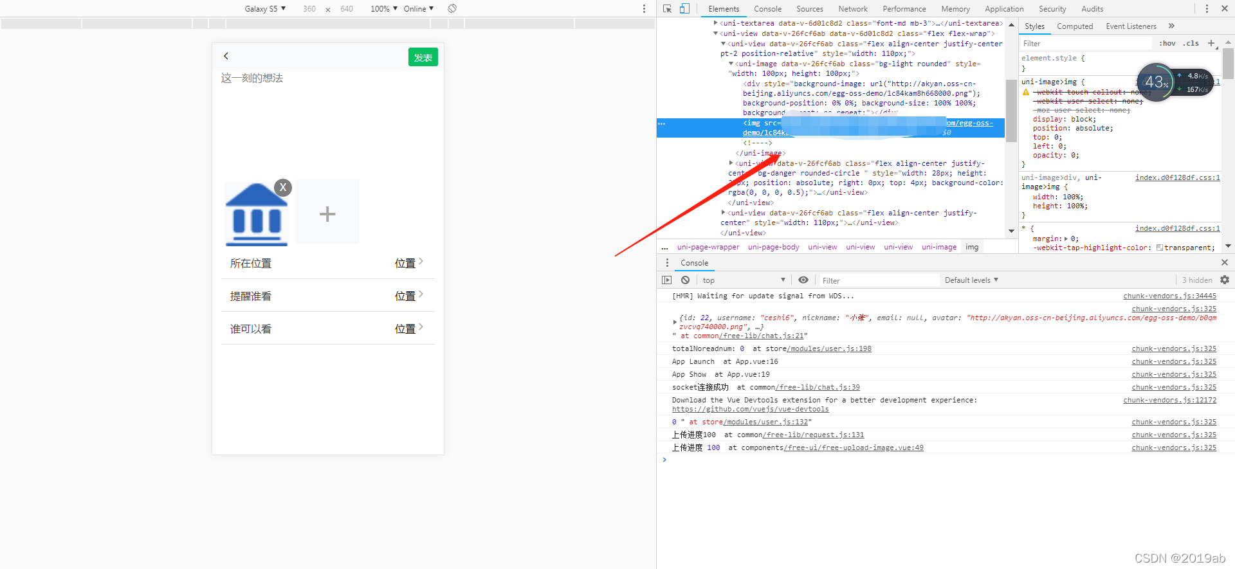The width and height of the screenshot is (1235, 569).
Task: Open the top context dropdown
Action: [744, 280]
